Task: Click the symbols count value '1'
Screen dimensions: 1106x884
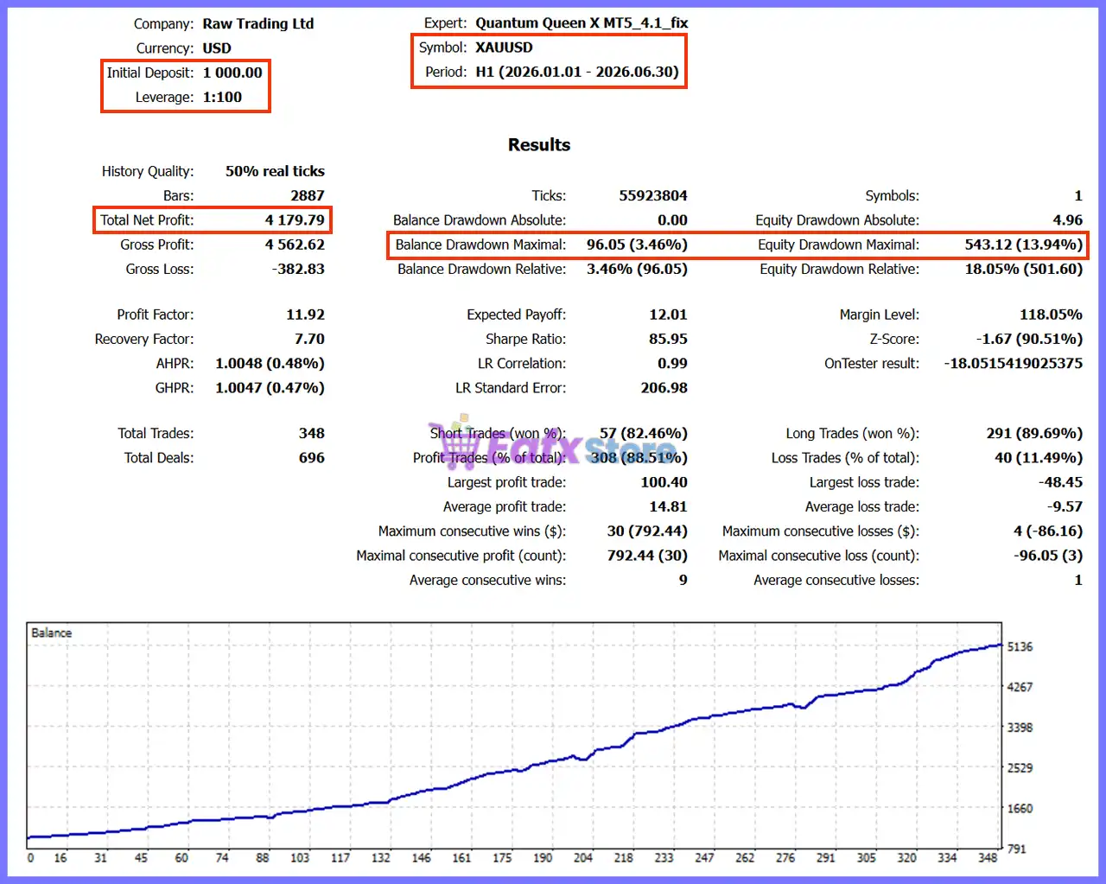Action: (x=1078, y=195)
